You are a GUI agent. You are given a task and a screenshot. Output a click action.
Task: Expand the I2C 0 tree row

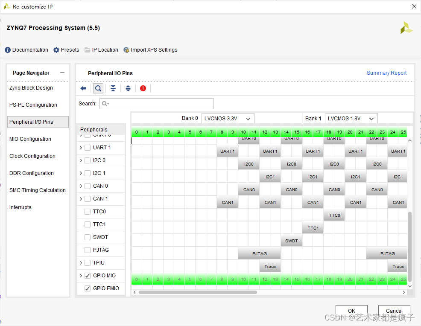pos(81,160)
